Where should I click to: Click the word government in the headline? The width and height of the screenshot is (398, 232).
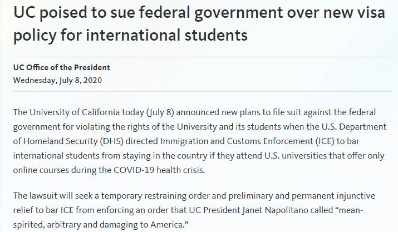(x=239, y=13)
